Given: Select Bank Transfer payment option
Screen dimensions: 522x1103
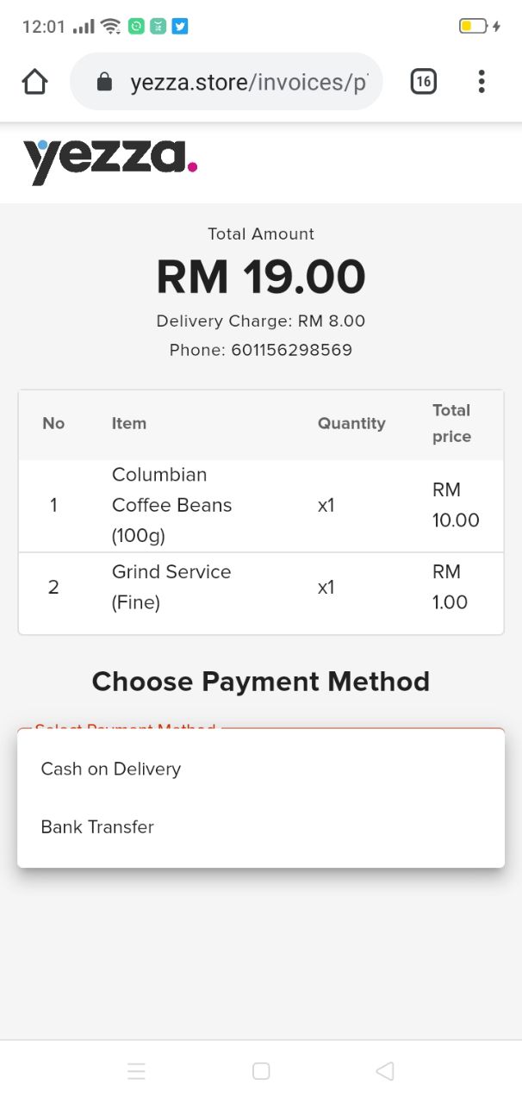Looking at the screenshot, I should (97, 826).
